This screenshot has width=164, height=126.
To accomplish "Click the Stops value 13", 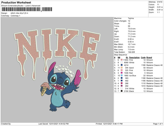I will click(x=129, y=23).
